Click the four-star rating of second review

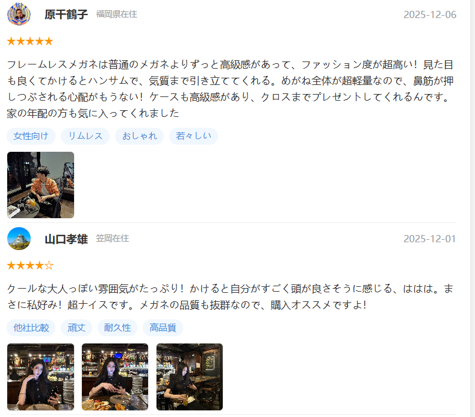point(30,265)
